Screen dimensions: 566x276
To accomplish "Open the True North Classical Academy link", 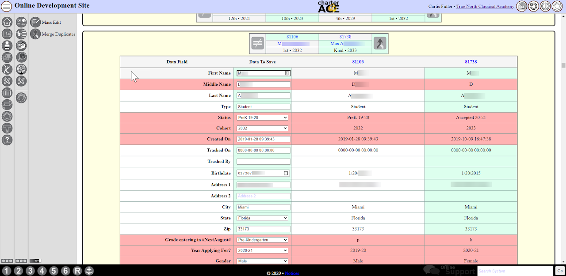I will point(485,7).
